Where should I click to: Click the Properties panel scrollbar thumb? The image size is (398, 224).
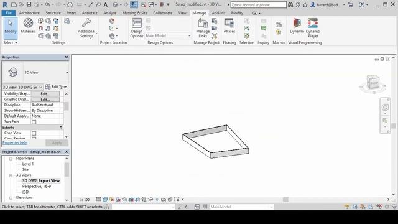click(x=67, y=106)
